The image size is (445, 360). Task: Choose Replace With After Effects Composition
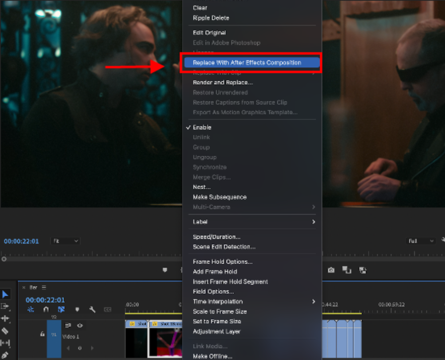pyautogui.click(x=252, y=63)
